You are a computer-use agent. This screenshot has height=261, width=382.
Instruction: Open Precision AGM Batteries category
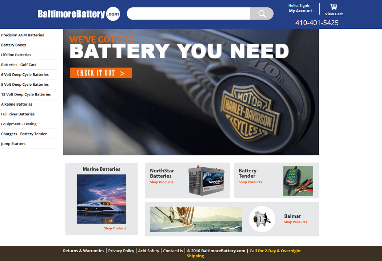click(23, 35)
